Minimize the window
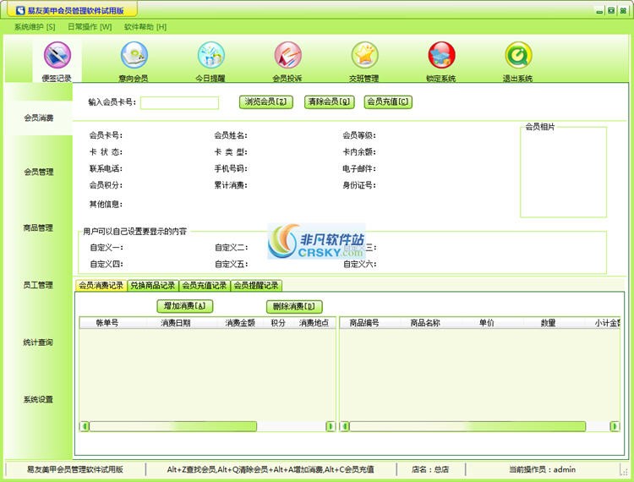Viewport: 634px width, 482px height. [x=599, y=11]
